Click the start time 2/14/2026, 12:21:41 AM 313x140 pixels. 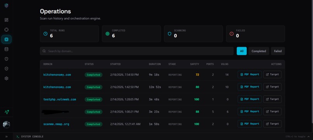[x=125, y=124]
